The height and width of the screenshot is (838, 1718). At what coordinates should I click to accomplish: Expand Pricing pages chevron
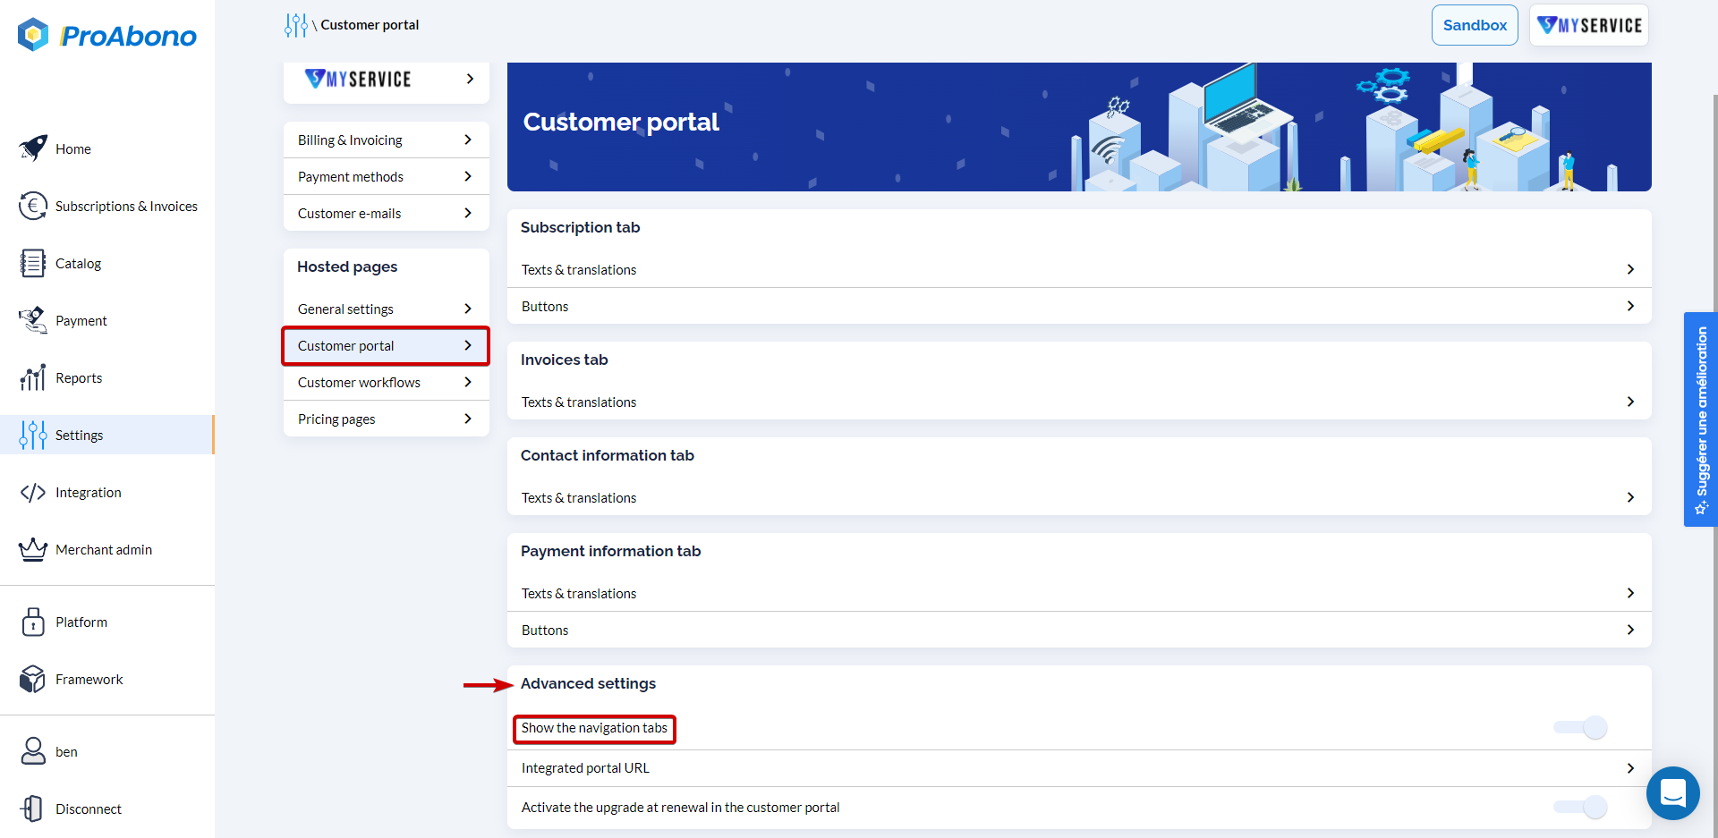[x=468, y=419]
